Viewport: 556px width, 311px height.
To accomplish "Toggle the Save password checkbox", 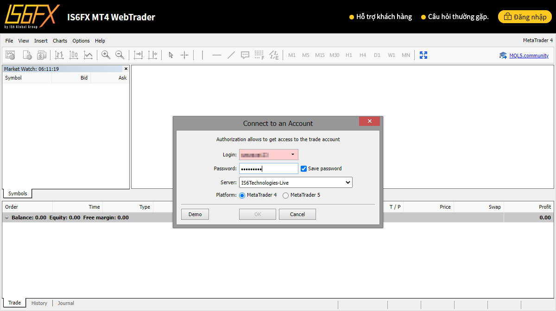I will coord(304,168).
